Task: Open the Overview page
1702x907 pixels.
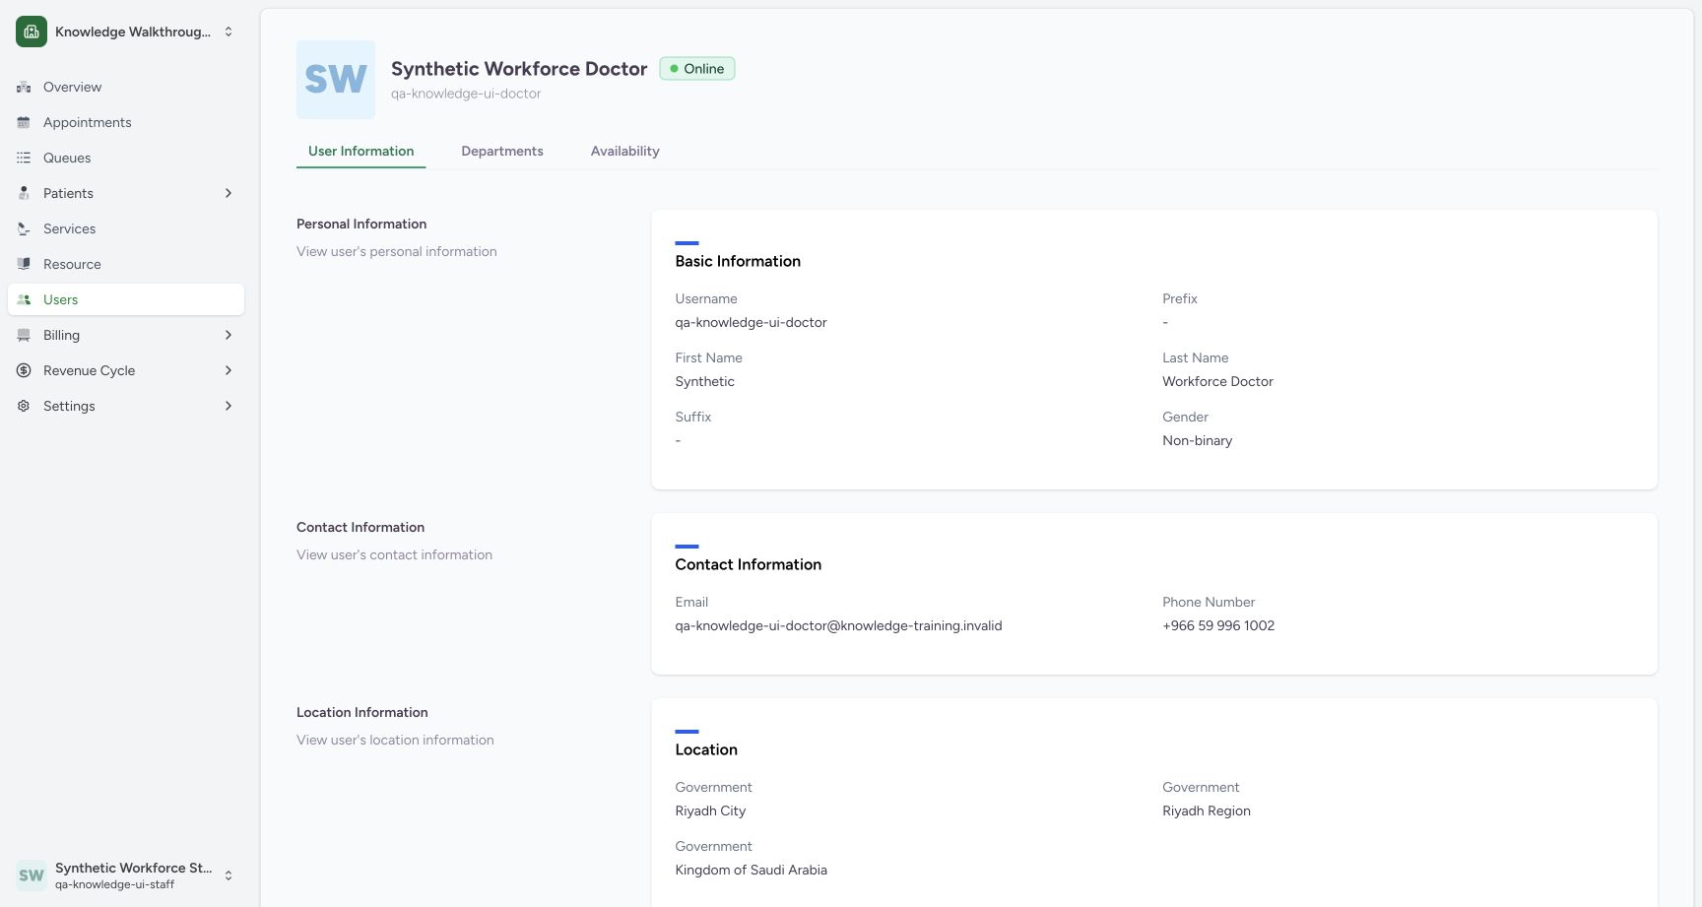Action: pyautogui.click(x=126, y=87)
